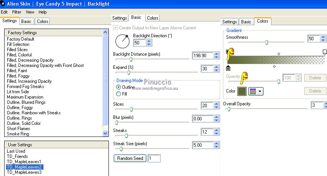Open the View menu

pos(30,12)
